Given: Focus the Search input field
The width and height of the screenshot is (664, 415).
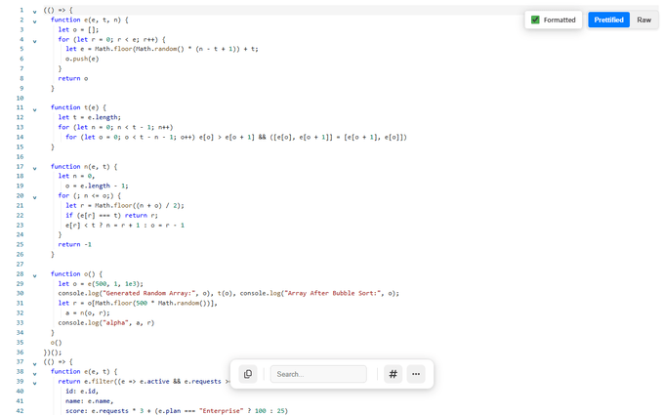Looking at the screenshot, I should point(318,374).
